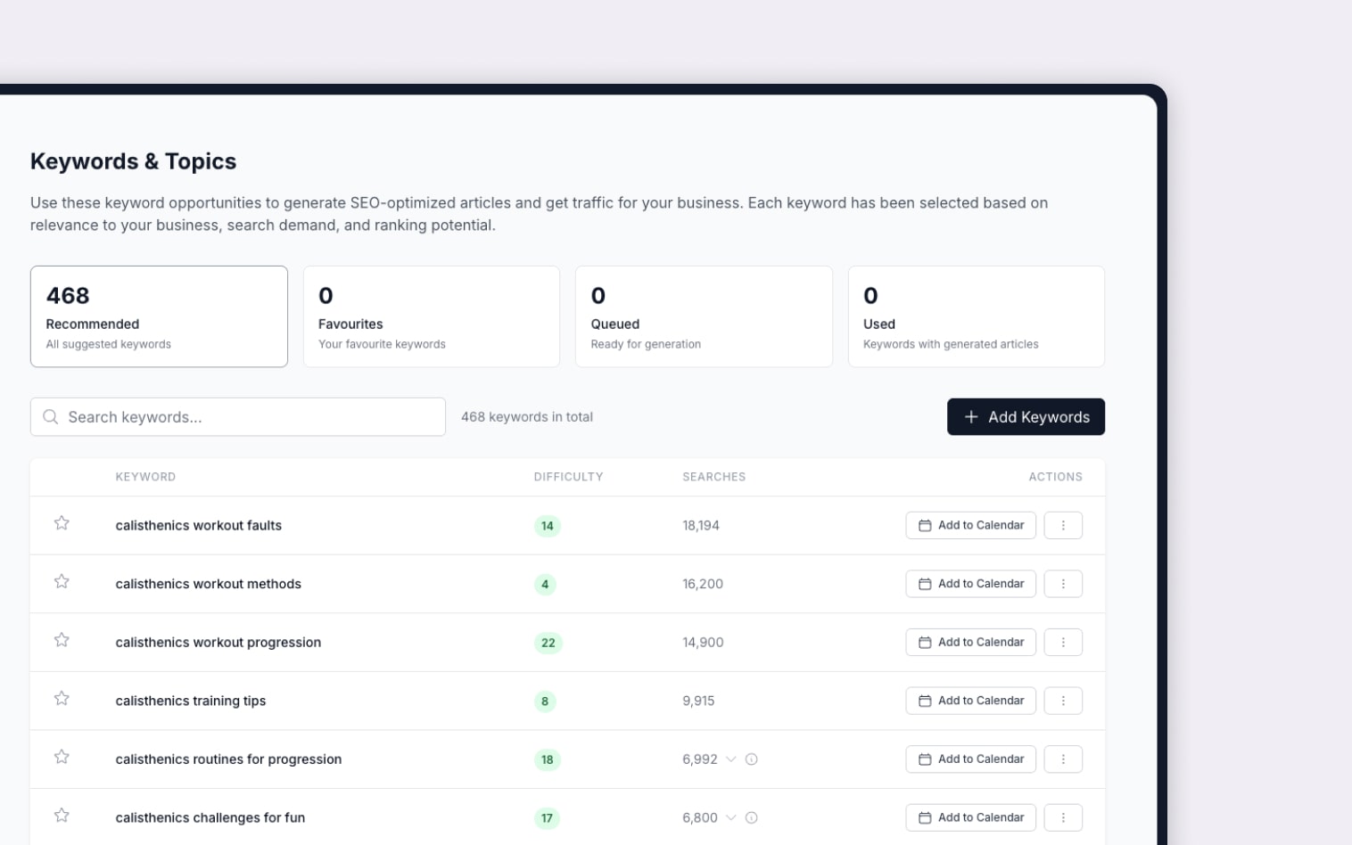The width and height of the screenshot is (1352, 845).
Task: Favourite the calisthenics challenges for fun keyword
Action: pyautogui.click(x=61, y=815)
